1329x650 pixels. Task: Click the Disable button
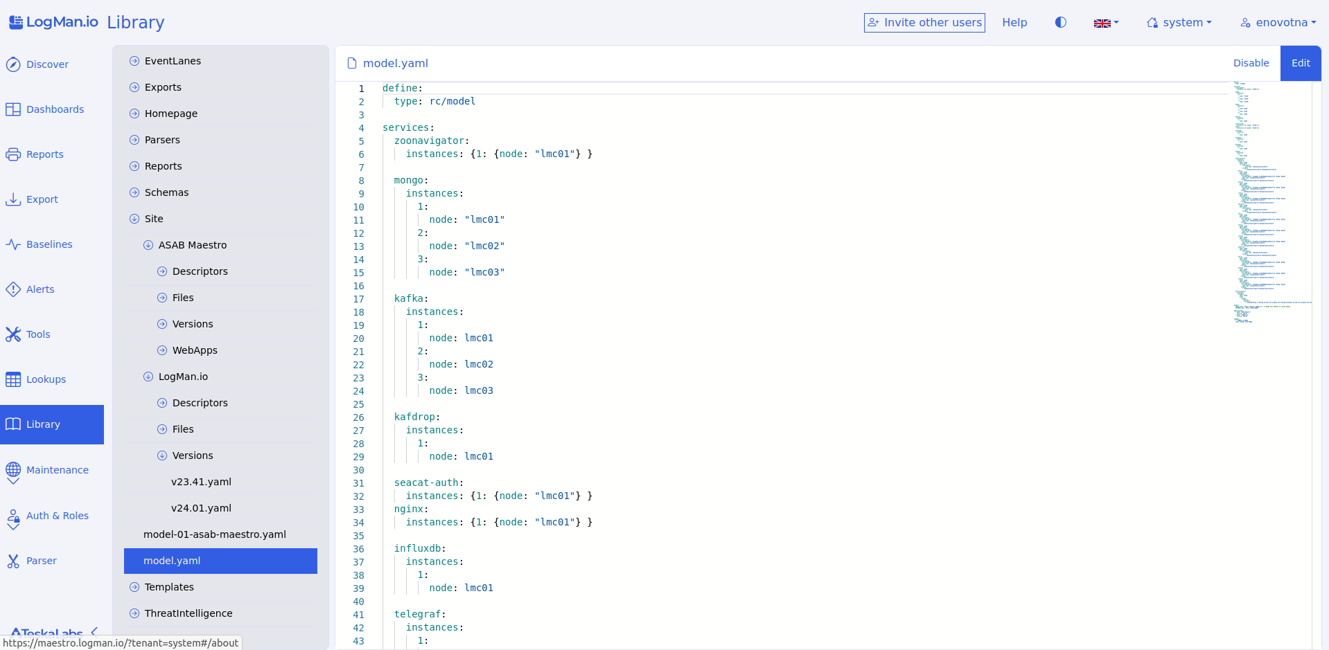(1251, 63)
